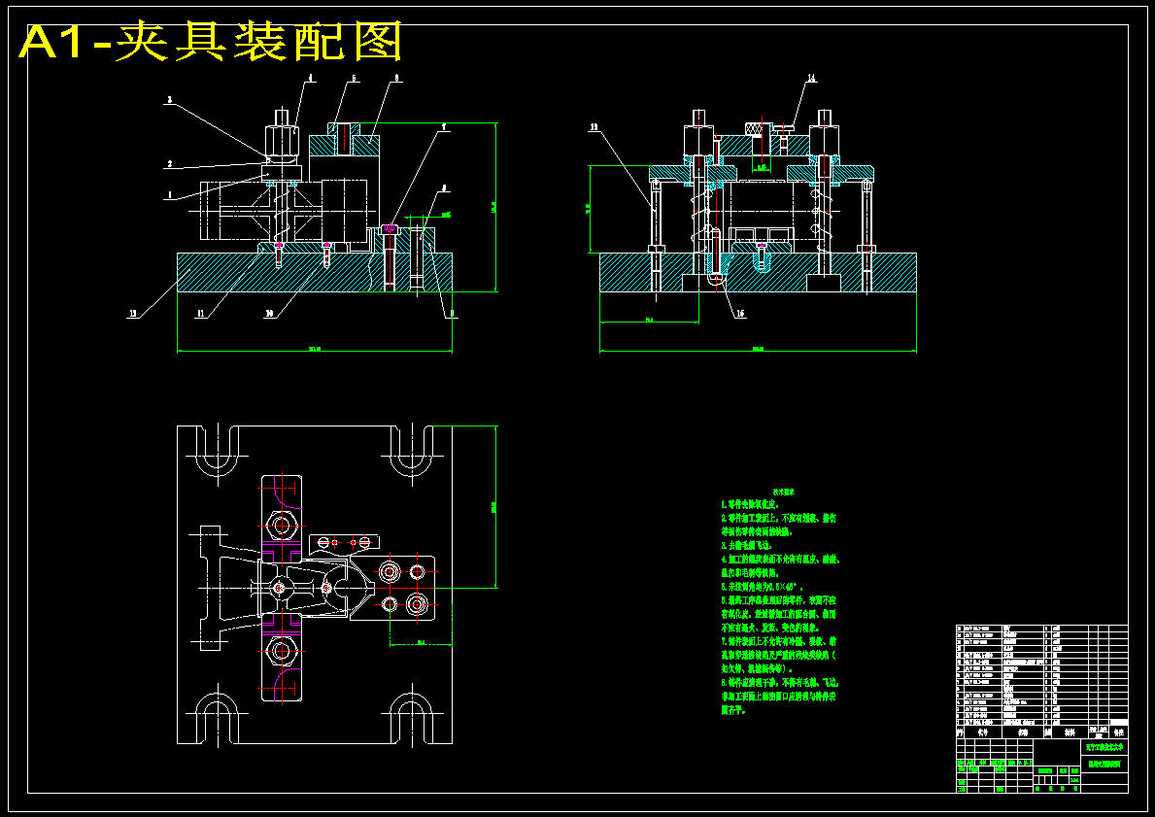Image resolution: width=1155 pixels, height=817 pixels.
Task: Click the top-left U-slot in the plan view
Action: [218, 450]
